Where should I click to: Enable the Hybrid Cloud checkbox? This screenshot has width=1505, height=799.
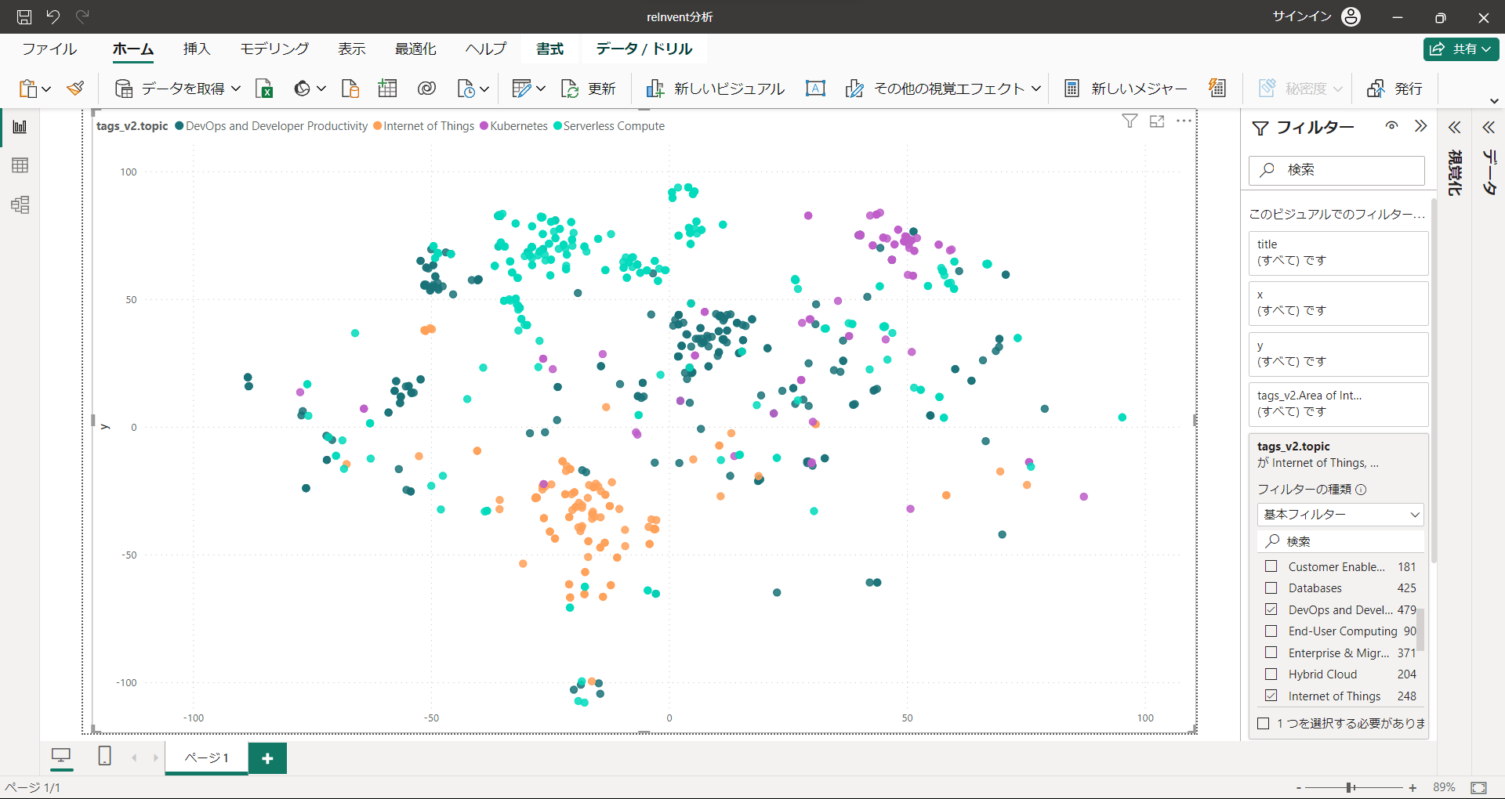(1271, 674)
